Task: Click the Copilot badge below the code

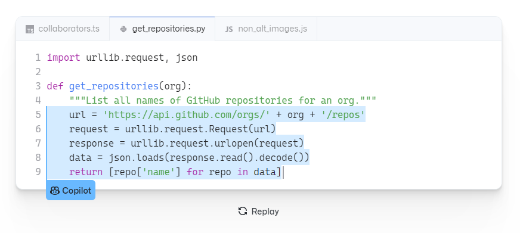Action: tap(70, 190)
